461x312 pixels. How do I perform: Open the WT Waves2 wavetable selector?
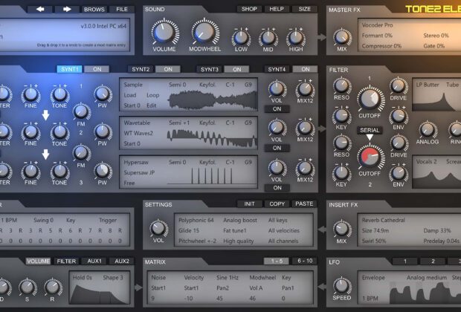[x=138, y=133]
